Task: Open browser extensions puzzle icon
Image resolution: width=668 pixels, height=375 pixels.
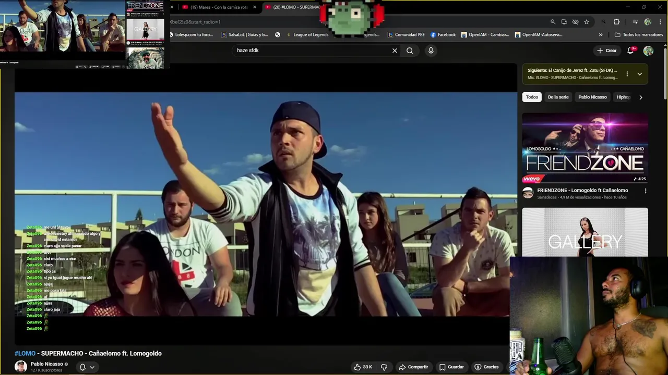Action: [616, 22]
